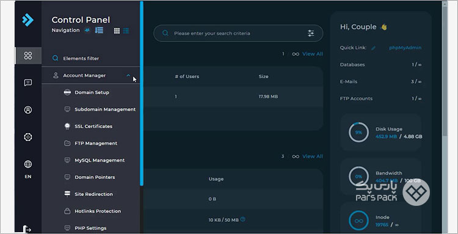Open Hotlinks Protection
The width and height of the screenshot is (458, 234).
coord(98,211)
